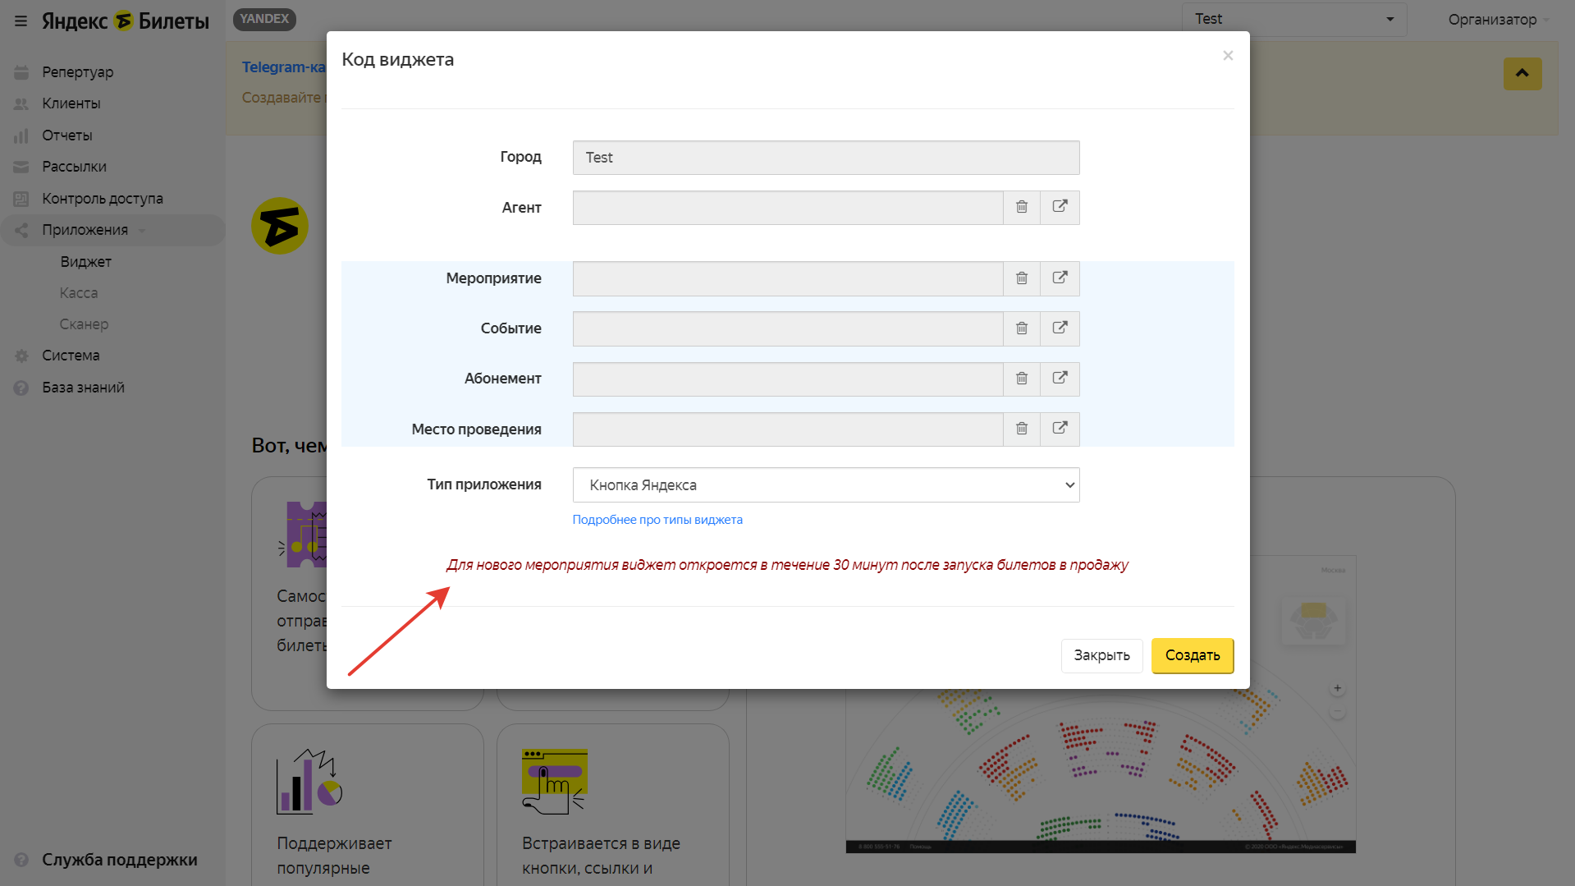Open the Организатор dropdown
1575x886 pixels.
1499,20
